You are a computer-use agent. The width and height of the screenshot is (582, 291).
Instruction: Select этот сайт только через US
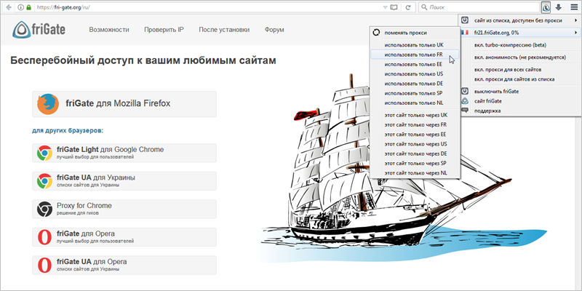point(415,144)
